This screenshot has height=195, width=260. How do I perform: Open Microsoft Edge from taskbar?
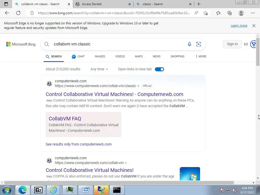click(x=23, y=190)
